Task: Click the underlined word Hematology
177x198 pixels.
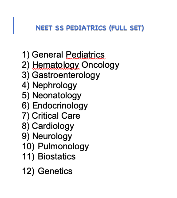Action: (55, 65)
